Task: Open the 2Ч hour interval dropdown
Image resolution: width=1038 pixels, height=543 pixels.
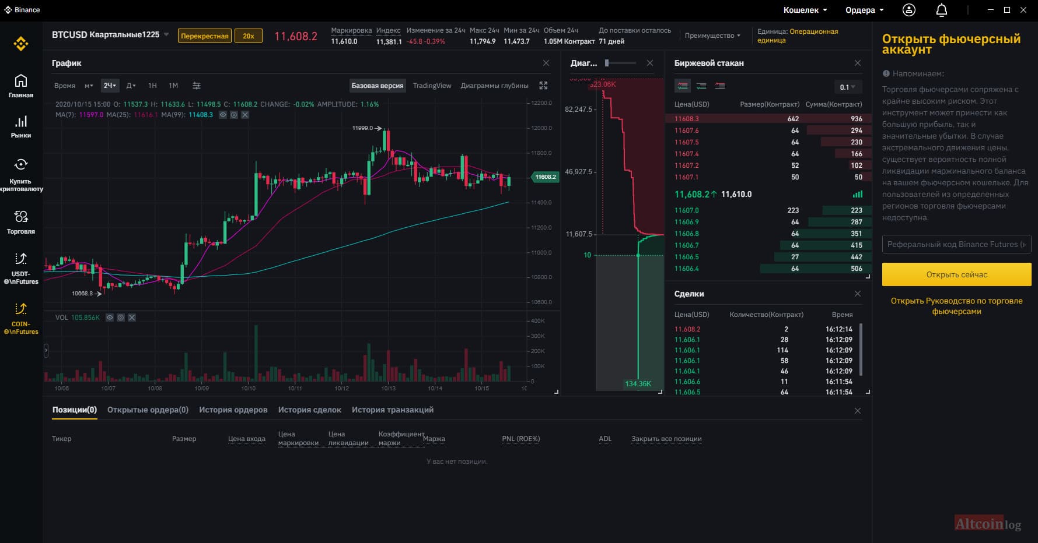Action: pos(110,86)
